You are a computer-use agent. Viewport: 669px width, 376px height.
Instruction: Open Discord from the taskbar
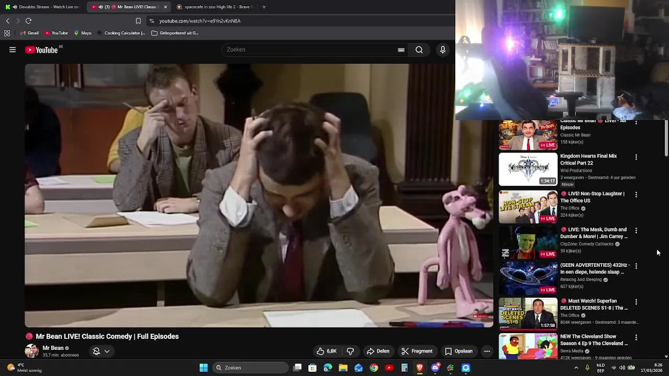coord(435,368)
